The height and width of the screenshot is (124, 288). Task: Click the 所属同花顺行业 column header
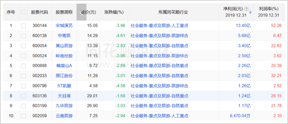(x=173, y=12)
